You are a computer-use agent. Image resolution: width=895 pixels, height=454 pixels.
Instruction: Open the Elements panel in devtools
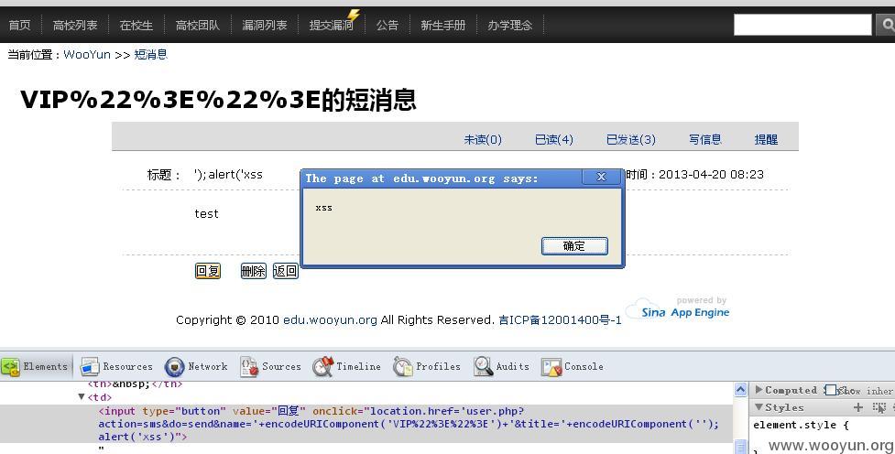tap(35, 367)
